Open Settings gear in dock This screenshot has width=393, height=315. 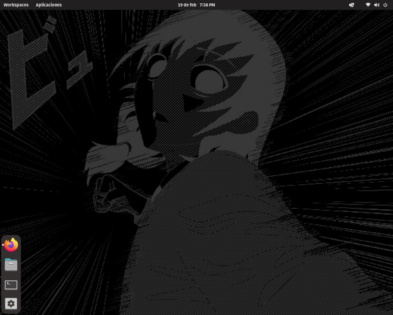pyautogui.click(x=11, y=304)
